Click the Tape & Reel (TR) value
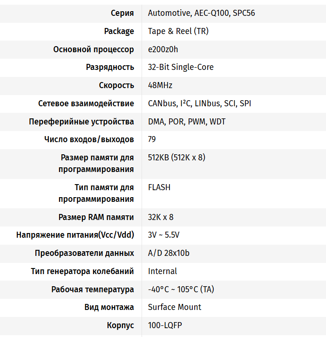Screen dimensions: 326x337 (178, 31)
